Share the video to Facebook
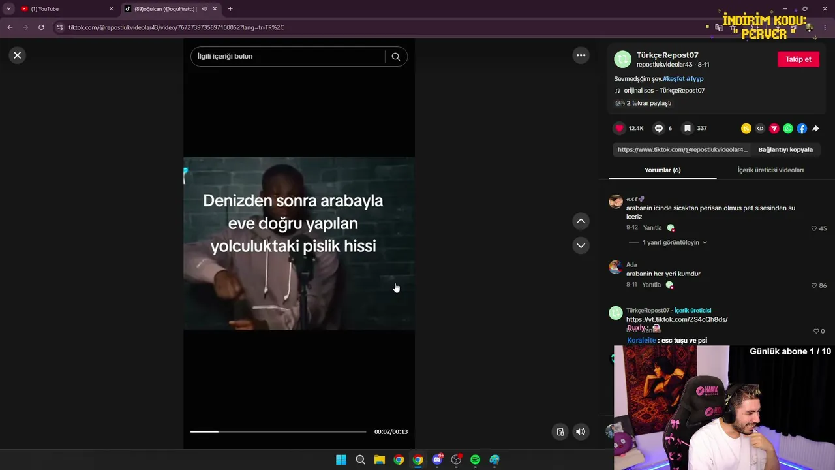Screen dimensions: 835x470 [x=802, y=129]
